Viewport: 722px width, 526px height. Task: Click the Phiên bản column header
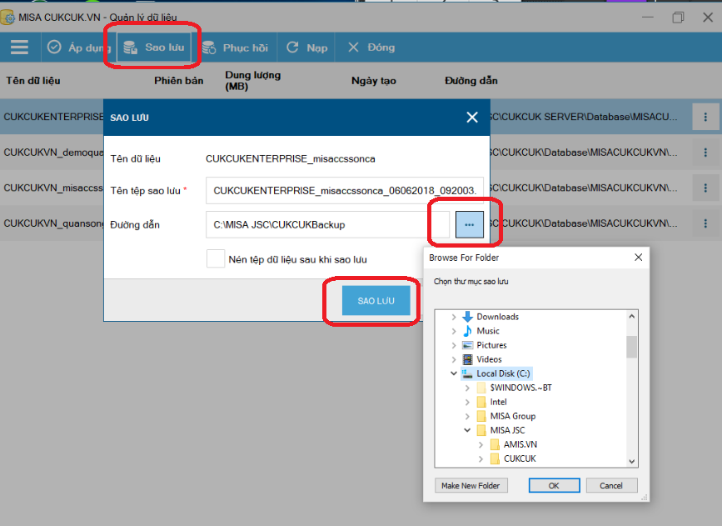click(x=179, y=81)
